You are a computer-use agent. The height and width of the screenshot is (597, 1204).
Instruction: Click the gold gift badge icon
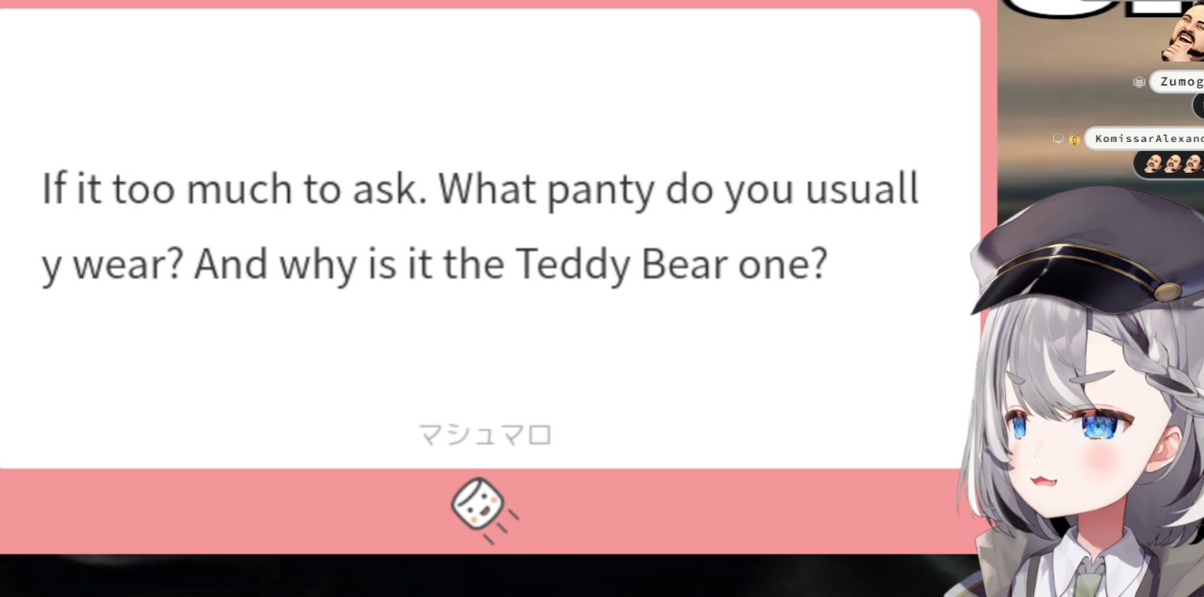(x=1075, y=138)
